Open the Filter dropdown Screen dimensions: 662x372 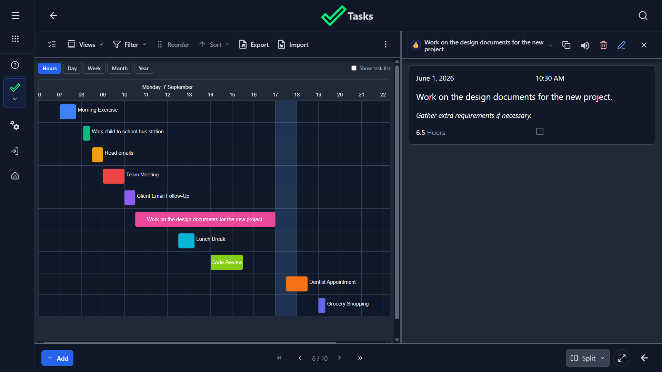pos(129,44)
